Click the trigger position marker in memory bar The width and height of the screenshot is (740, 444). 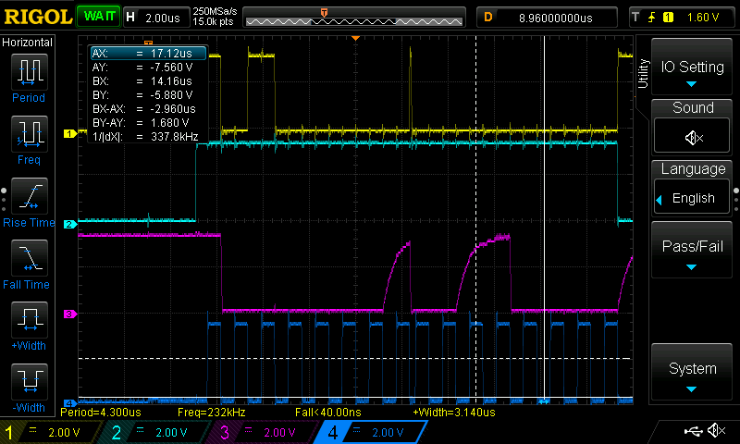pyautogui.click(x=325, y=12)
